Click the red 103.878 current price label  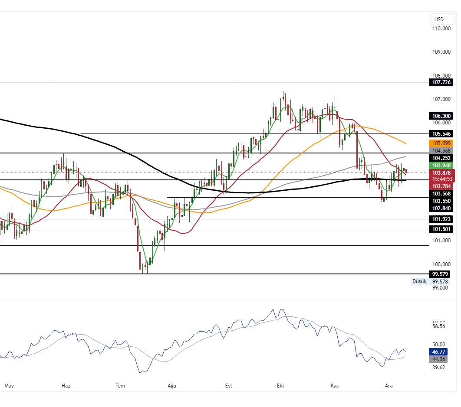point(440,173)
